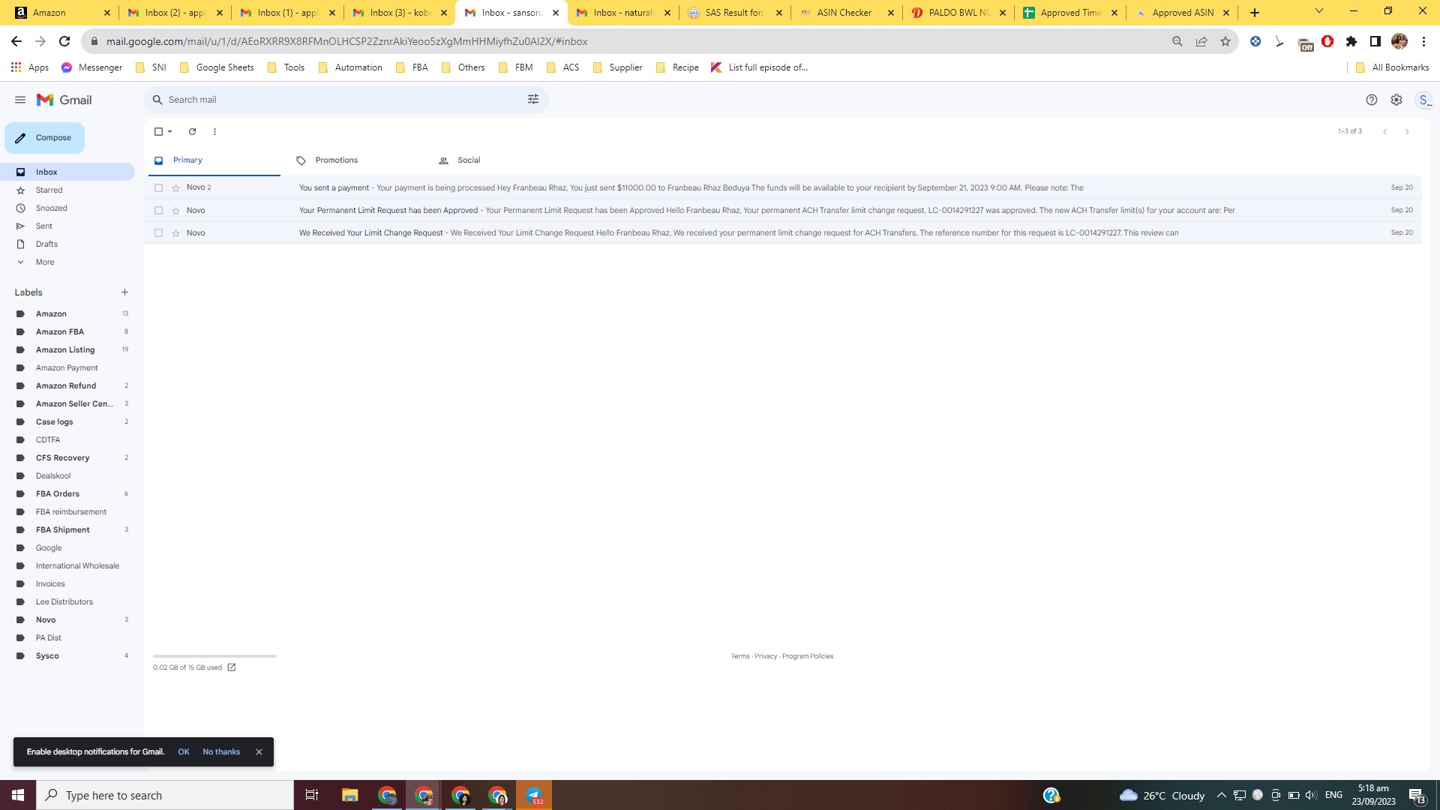Screen dimensions: 1440x810
Task: Open browser Extensions puzzle icon
Action: tap(1351, 41)
